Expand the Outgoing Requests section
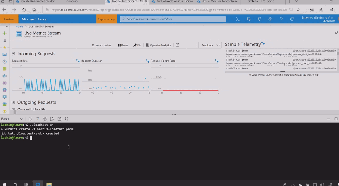This screenshot has height=186, width=339. [x=13, y=102]
